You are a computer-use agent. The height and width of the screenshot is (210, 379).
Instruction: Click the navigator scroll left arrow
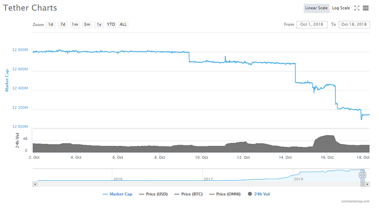tap(35, 184)
